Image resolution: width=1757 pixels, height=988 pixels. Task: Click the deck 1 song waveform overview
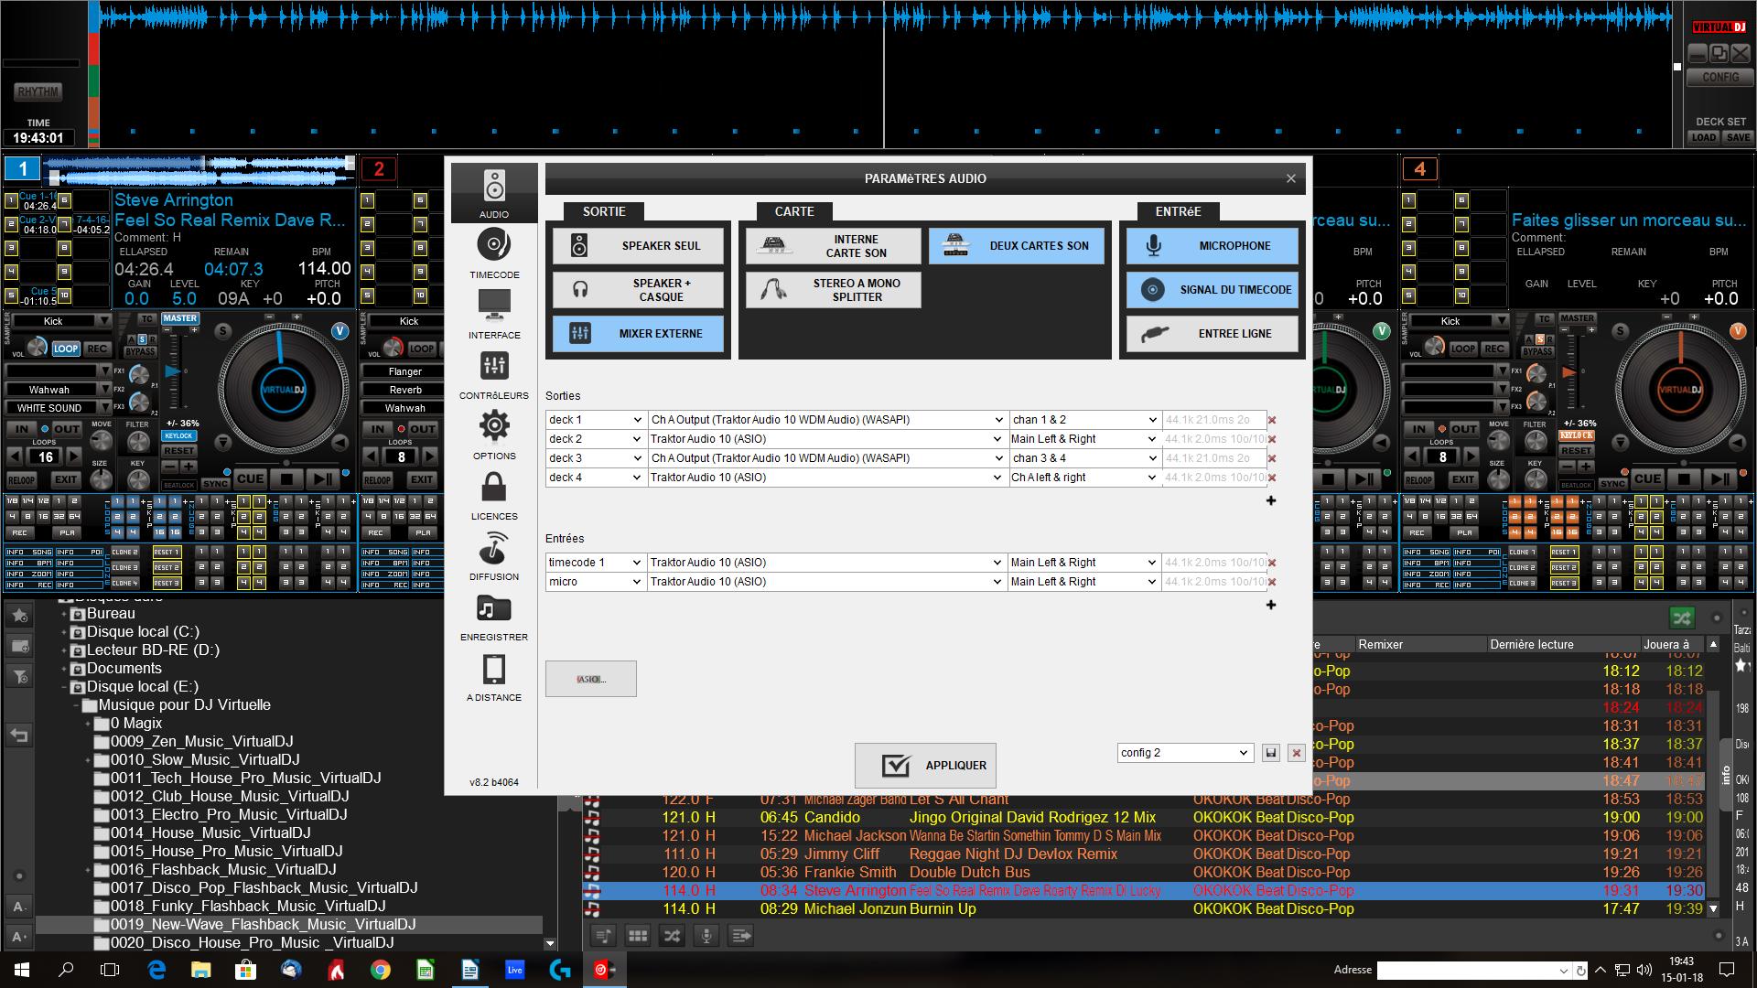(x=201, y=169)
